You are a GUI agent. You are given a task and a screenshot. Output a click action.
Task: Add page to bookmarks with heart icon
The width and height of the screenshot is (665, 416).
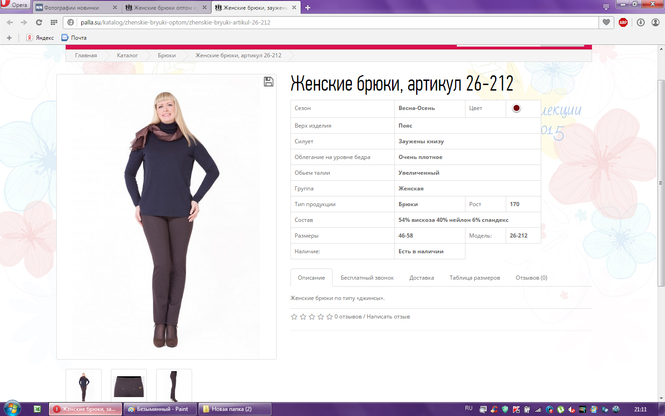pos(606,22)
